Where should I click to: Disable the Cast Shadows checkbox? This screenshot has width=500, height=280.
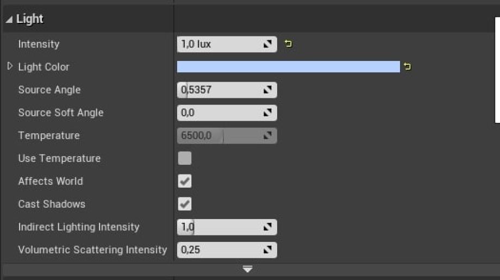(x=185, y=204)
